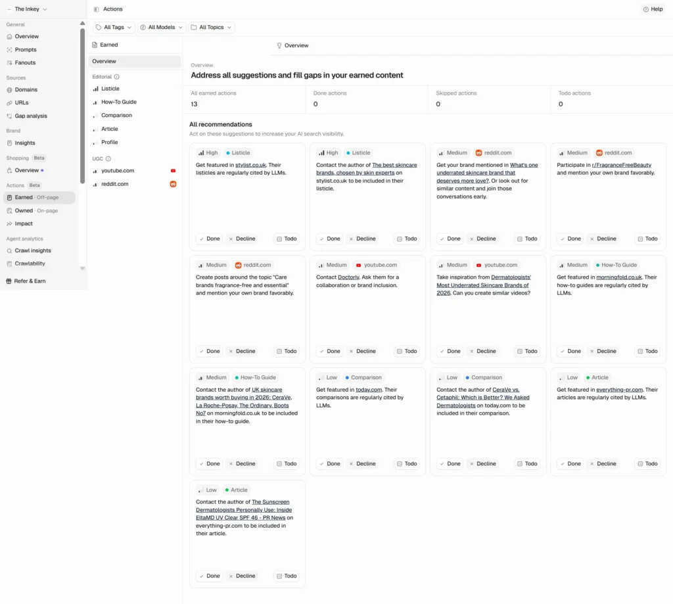
Task: Click the Insights icon under Brand
Action: coord(9,143)
